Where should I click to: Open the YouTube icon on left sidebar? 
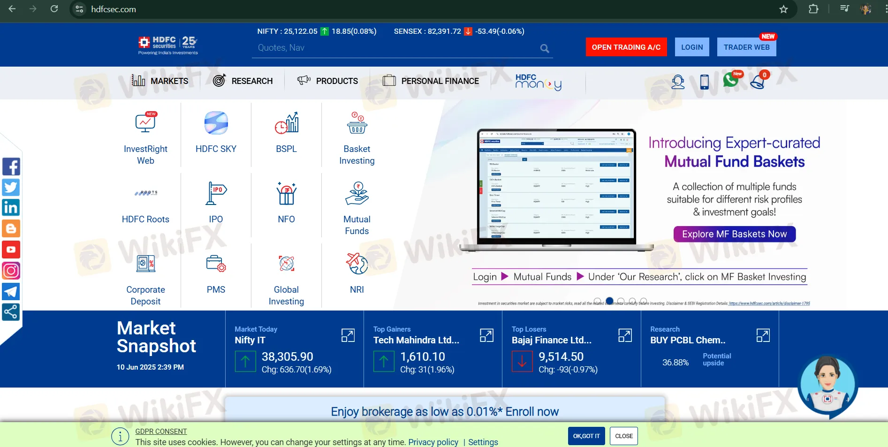click(11, 249)
